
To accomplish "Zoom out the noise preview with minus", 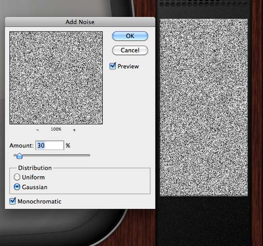I will (x=38, y=130).
